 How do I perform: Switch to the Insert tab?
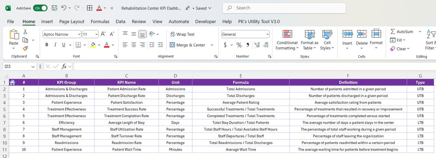47,21
